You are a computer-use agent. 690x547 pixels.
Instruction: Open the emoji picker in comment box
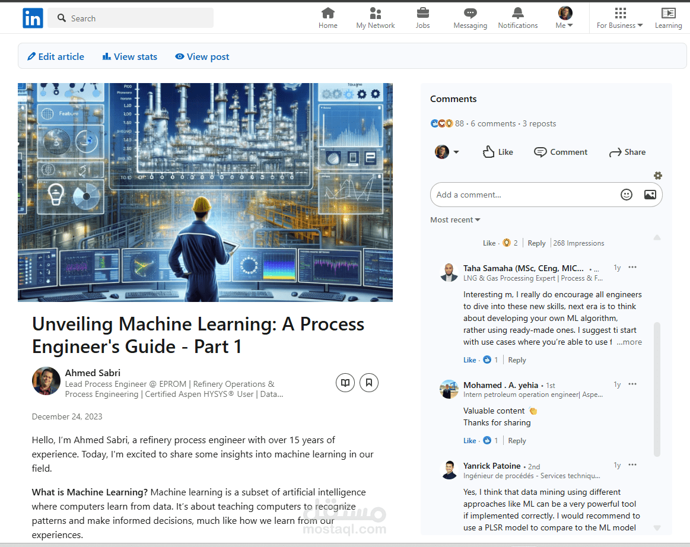[x=626, y=195]
